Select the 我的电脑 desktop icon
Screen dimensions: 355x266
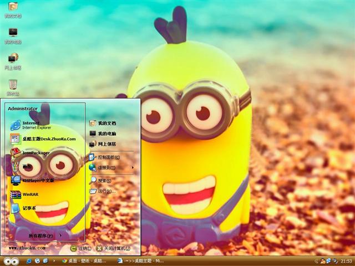(13, 35)
